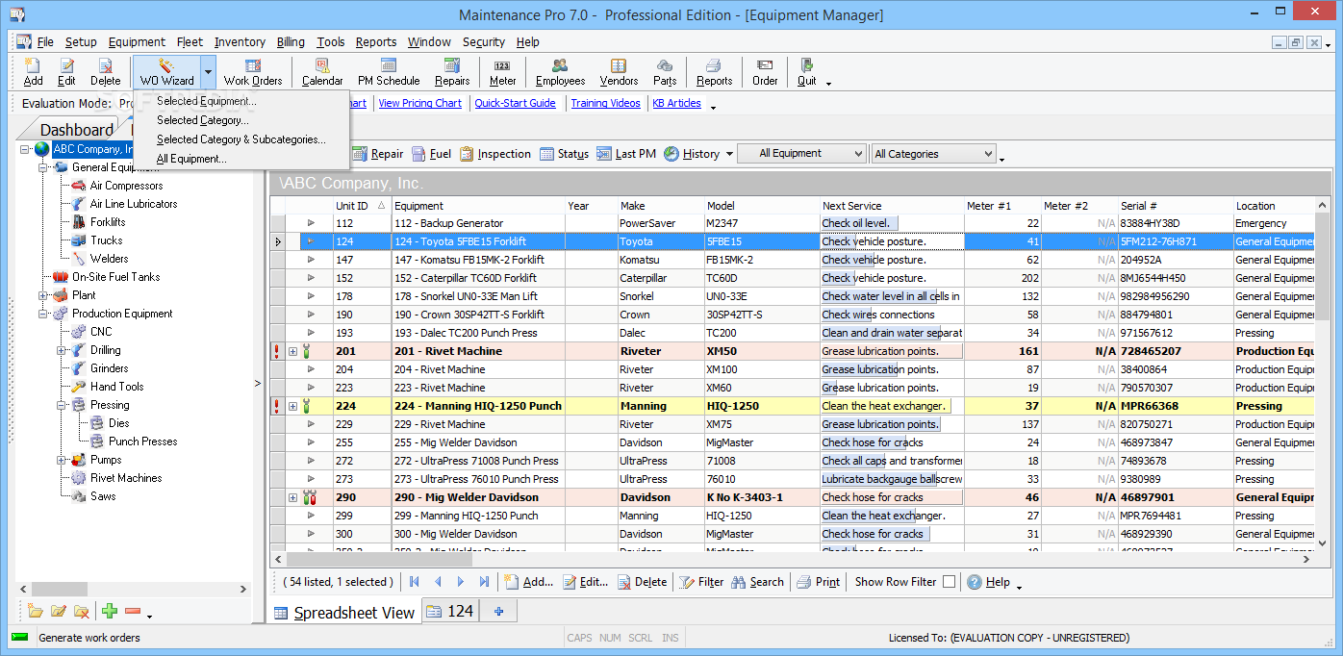Choose All Equipment... from the WO Wizard menu
This screenshot has width=1343, height=656.
click(191, 159)
